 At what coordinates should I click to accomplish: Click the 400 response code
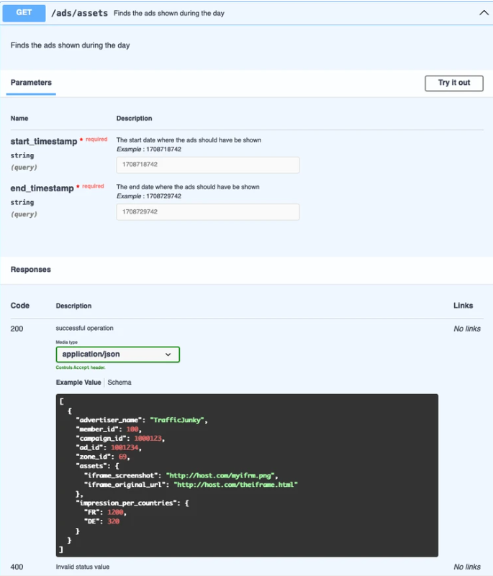pyautogui.click(x=17, y=567)
